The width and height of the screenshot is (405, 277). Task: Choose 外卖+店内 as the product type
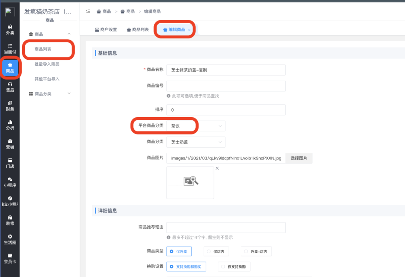click(x=256, y=251)
